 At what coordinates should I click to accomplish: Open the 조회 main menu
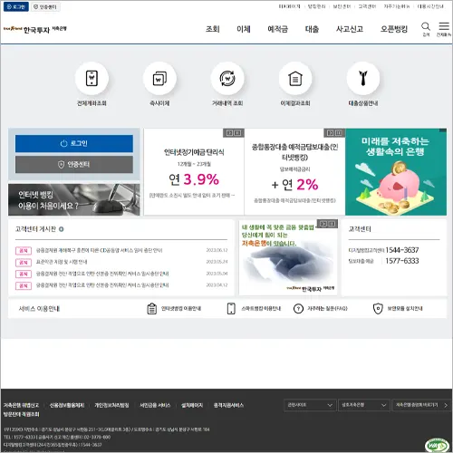(213, 29)
